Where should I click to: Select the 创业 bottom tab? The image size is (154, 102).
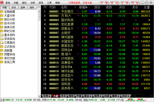[x=71, y=96]
